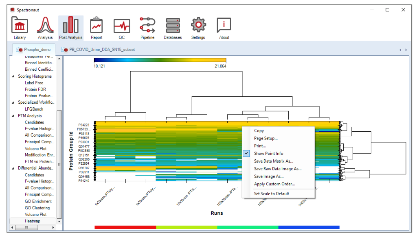Click the Protein Group Id axis title
Viewport: 419px width, 237px height.
(x=71, y=151)
